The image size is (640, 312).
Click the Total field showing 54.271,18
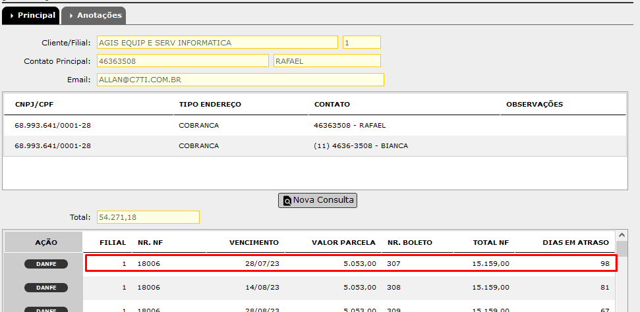(x=148, y=217)
